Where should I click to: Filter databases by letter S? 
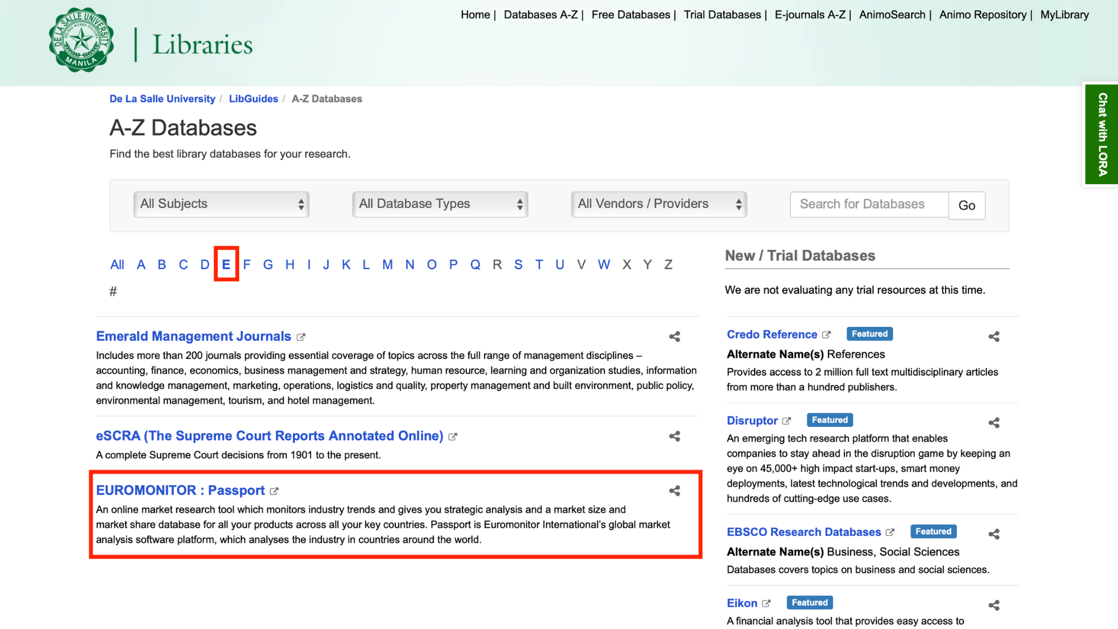coord(518,265)
